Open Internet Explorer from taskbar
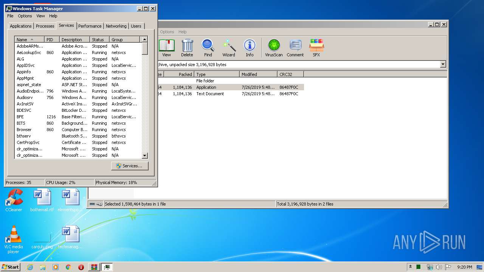Image resolution: width=484 pixels, height=272 pixels. pos(30,267)
